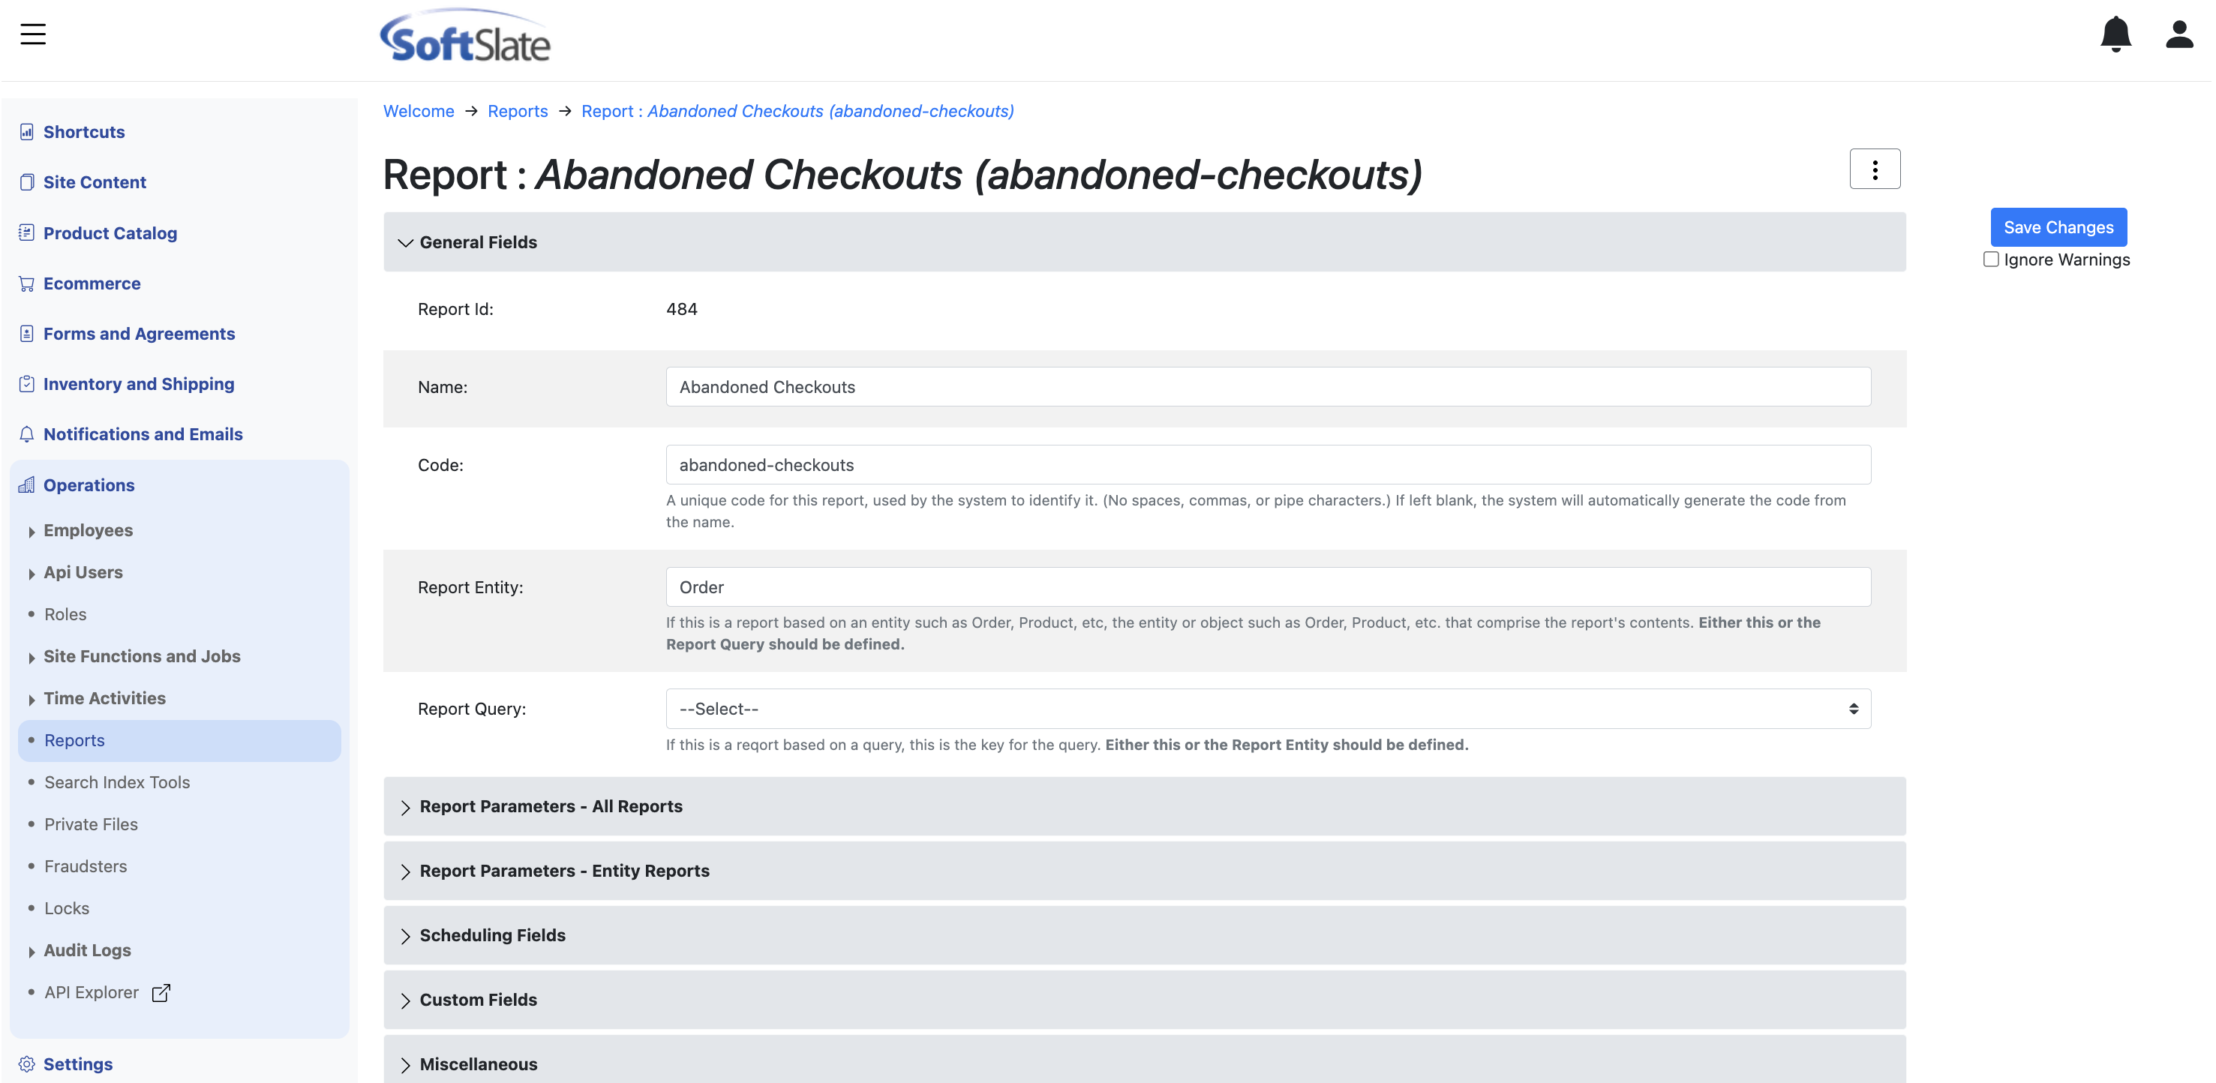2216x1083 pixels.
Task: Expand Report Parameters - All Reports section
Action: [x=405, y=807]
